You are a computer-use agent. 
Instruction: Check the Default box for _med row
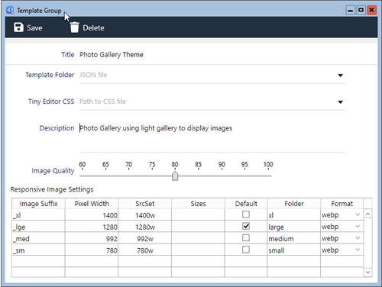pos(246,238)
